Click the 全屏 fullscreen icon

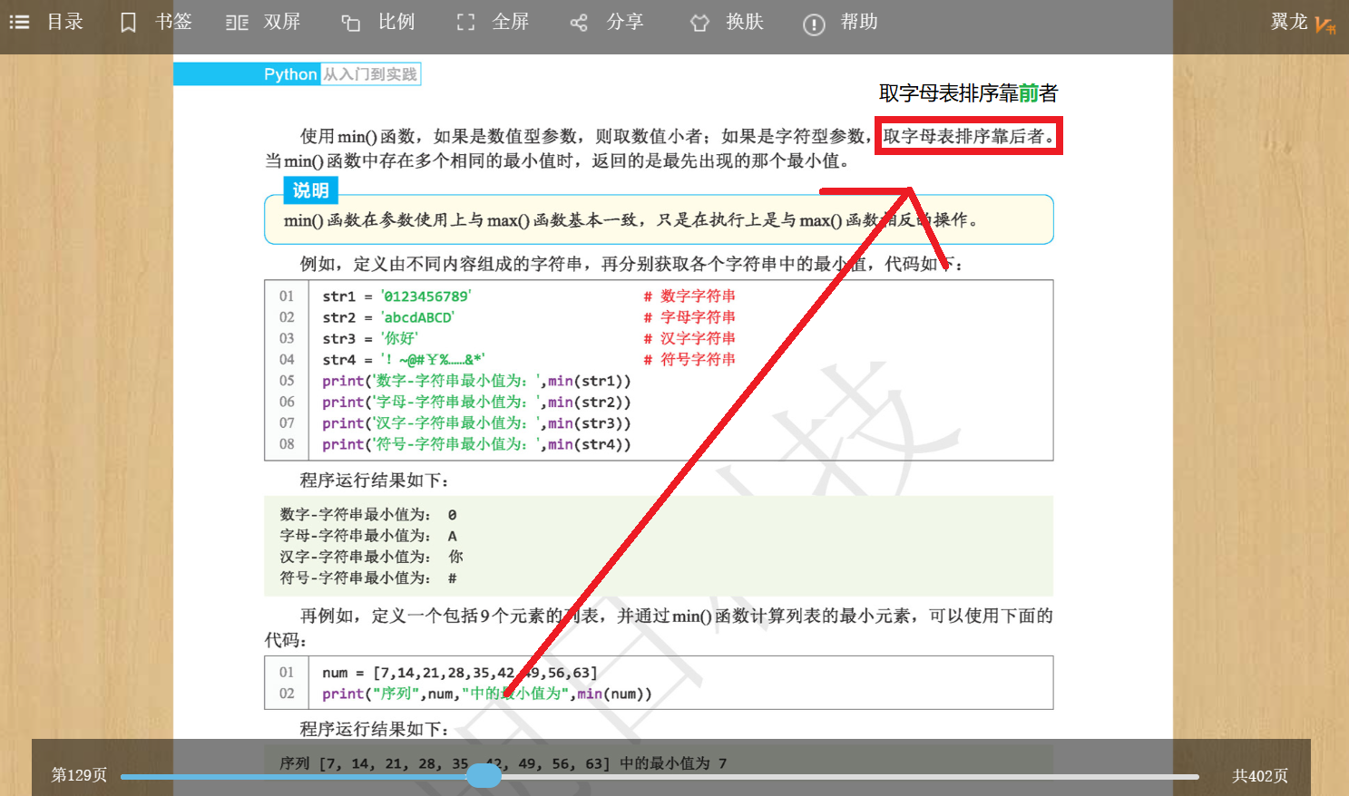(x=465, y=23)
